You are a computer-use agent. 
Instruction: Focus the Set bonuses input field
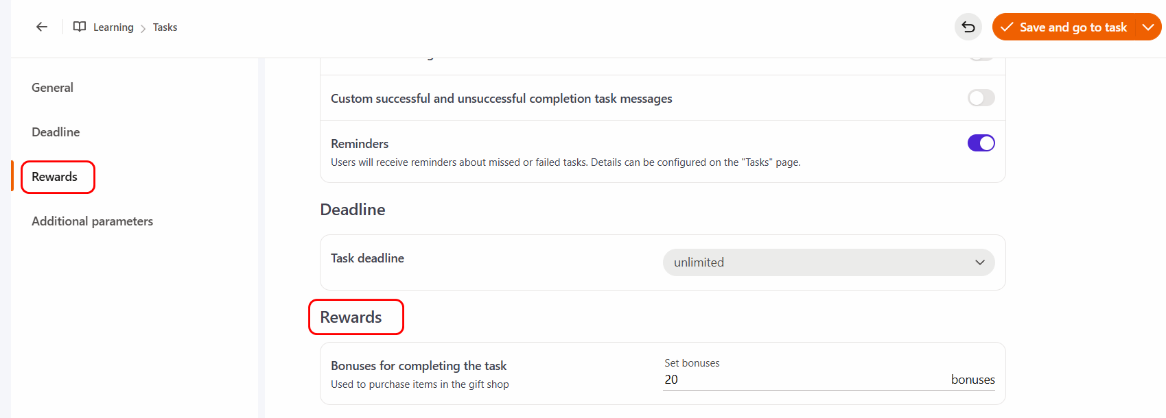803,380
